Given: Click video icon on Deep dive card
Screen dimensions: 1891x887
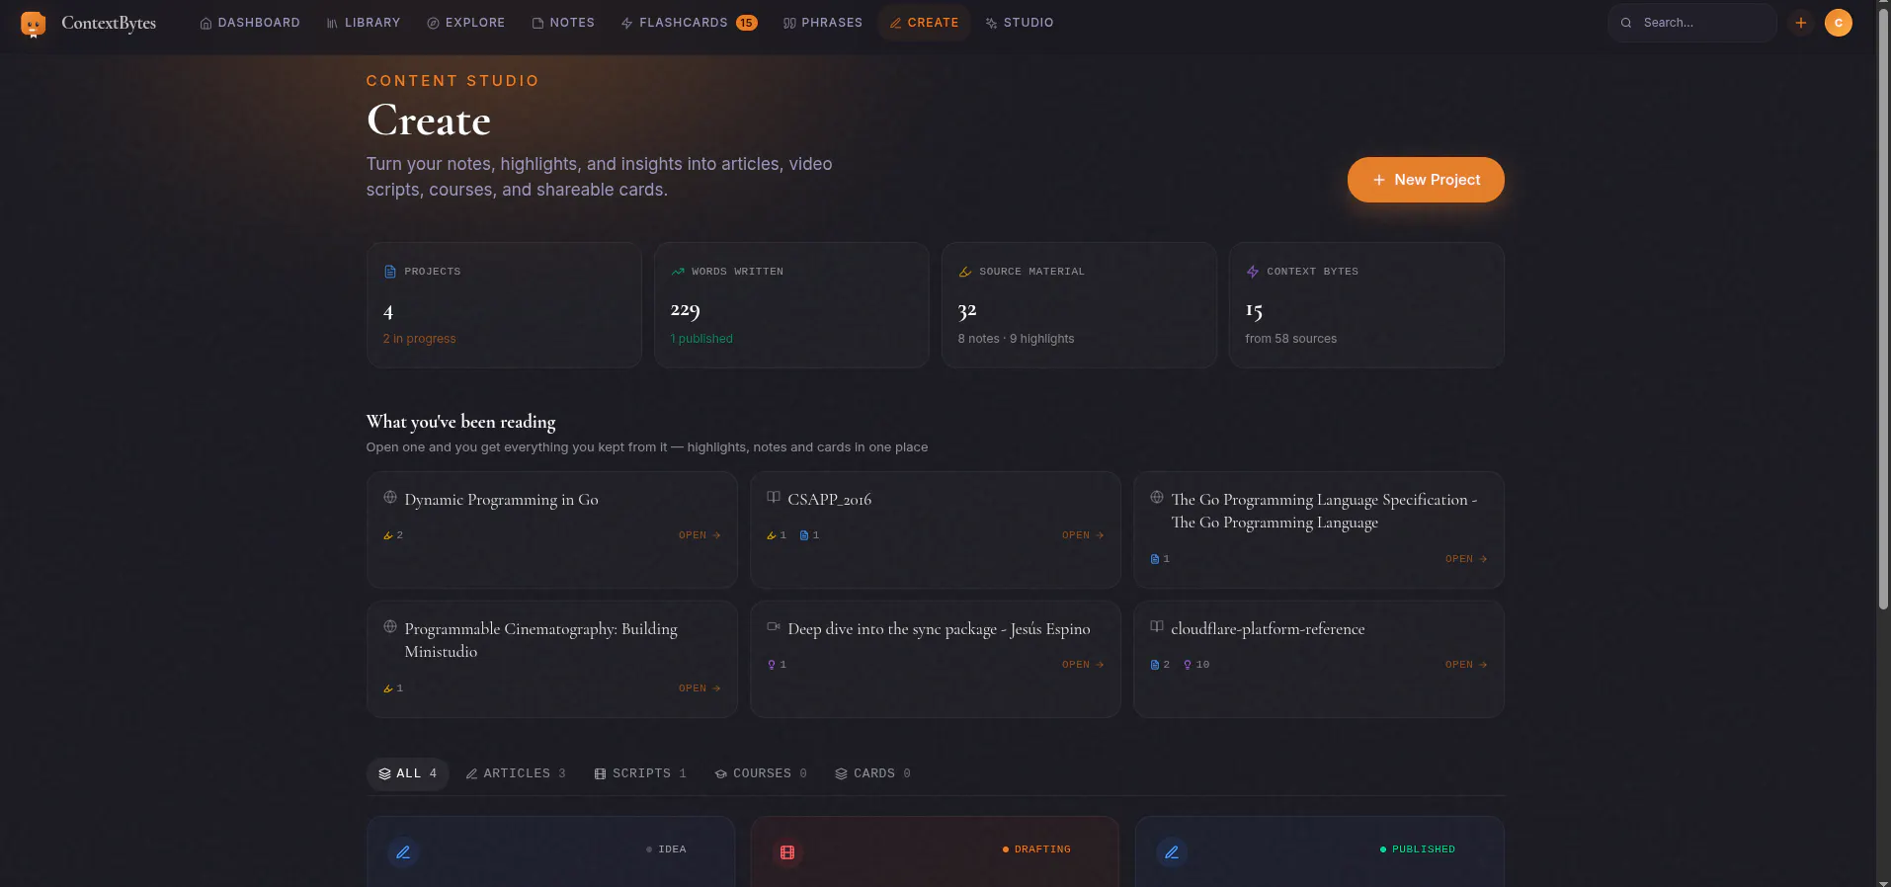Looking at the screenshot, I should (x=774, y=626).
